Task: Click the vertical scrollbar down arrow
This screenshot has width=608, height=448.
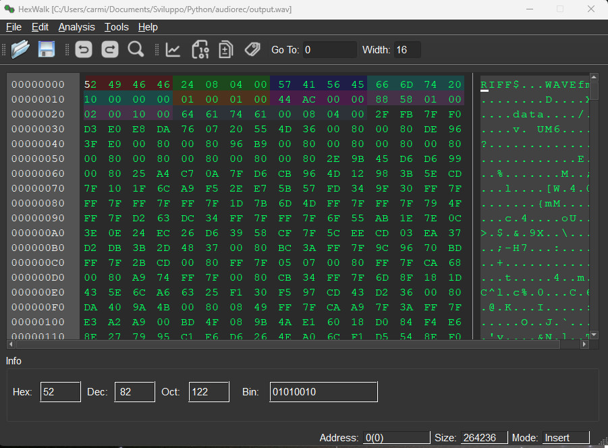Action: (x=594, y=335)
